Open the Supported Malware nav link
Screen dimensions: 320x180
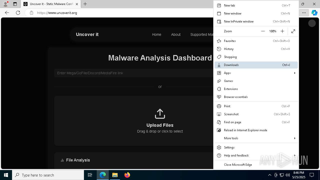(202, 34)
